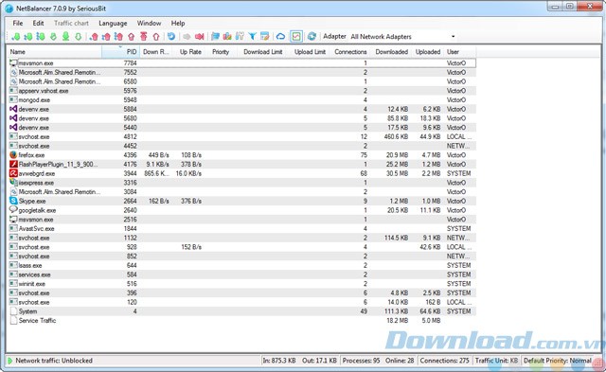The width and height of the screenshot is (606, 372).
Task: Click the NetBalancer title bar app icon
Action: [9, 9]
